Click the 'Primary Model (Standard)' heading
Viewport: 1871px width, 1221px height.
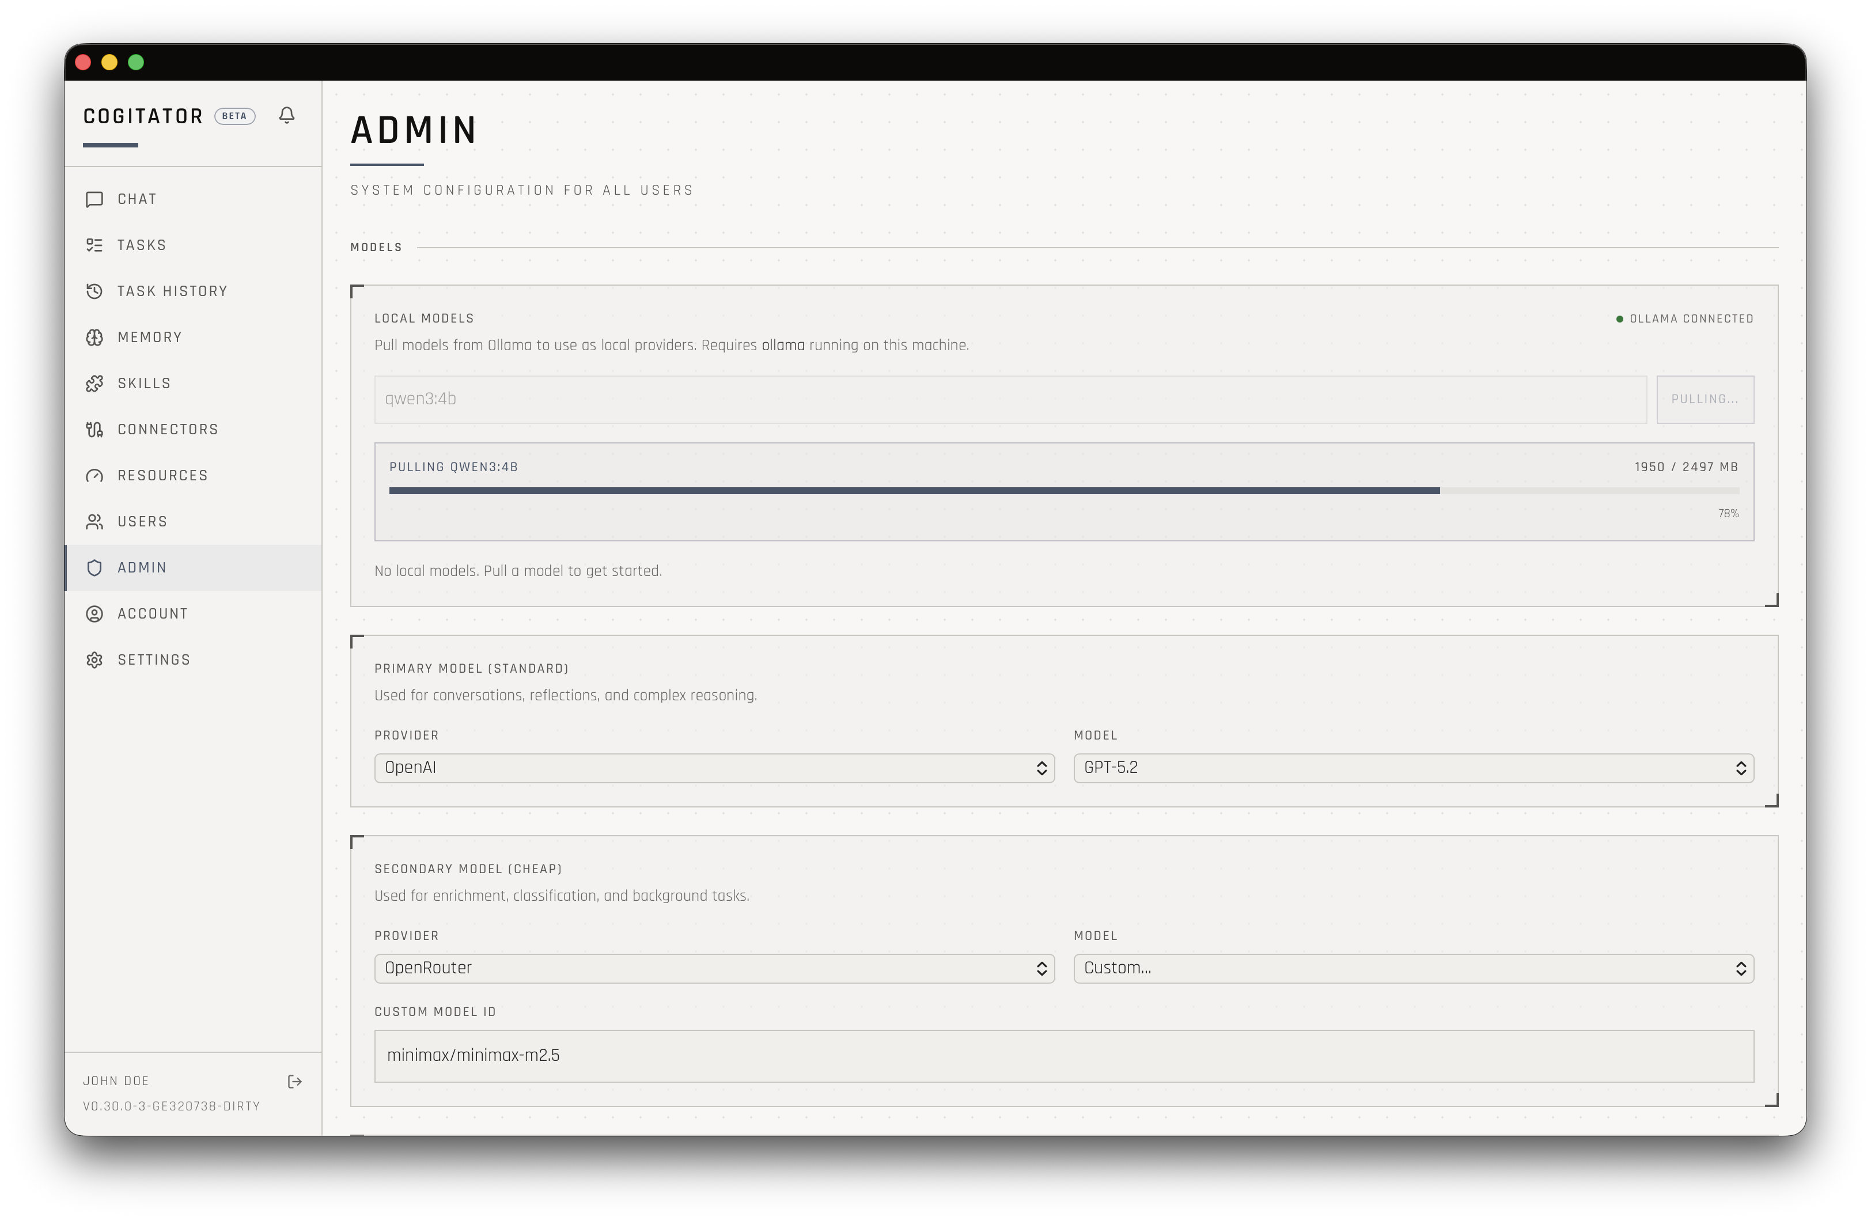[472, 668]
